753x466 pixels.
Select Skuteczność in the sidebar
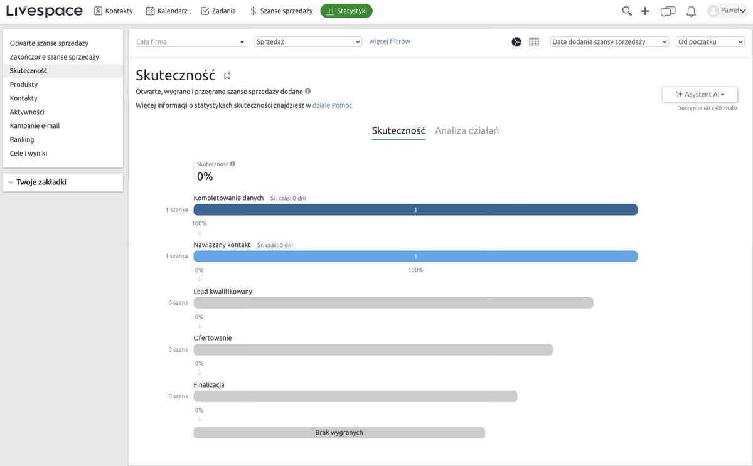coord(63,71)
